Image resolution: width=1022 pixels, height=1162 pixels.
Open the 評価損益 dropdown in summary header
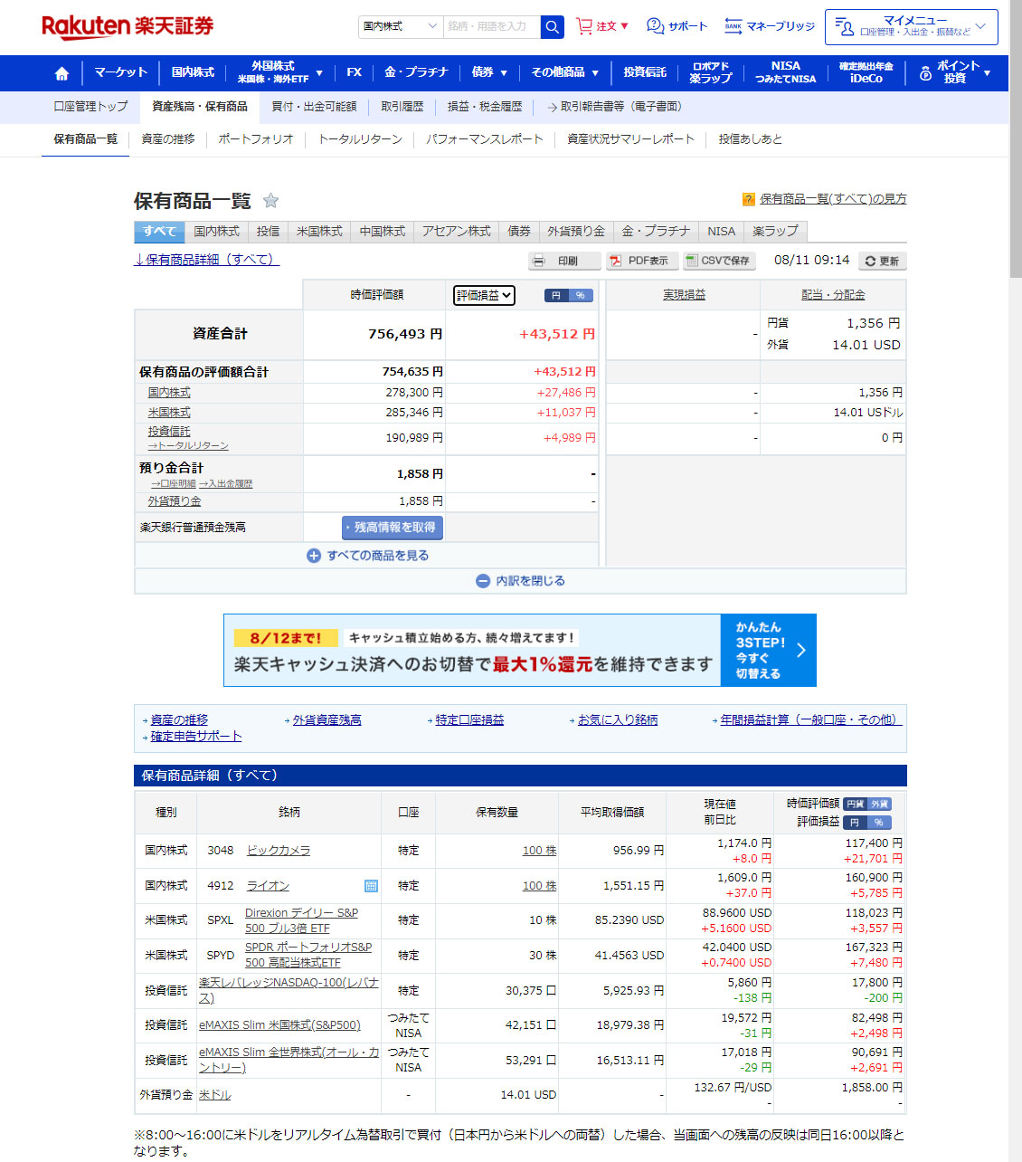pyautogui.click(x=484, y=295)
